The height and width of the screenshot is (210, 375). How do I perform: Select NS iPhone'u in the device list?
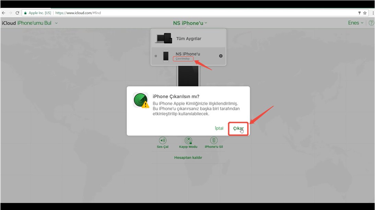187,54
